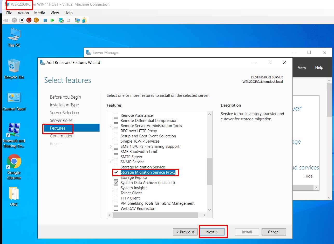Click the features list horizontal scroll-left arrow
The height and width of the screenshot is (244, 334).
pos(110,215)
